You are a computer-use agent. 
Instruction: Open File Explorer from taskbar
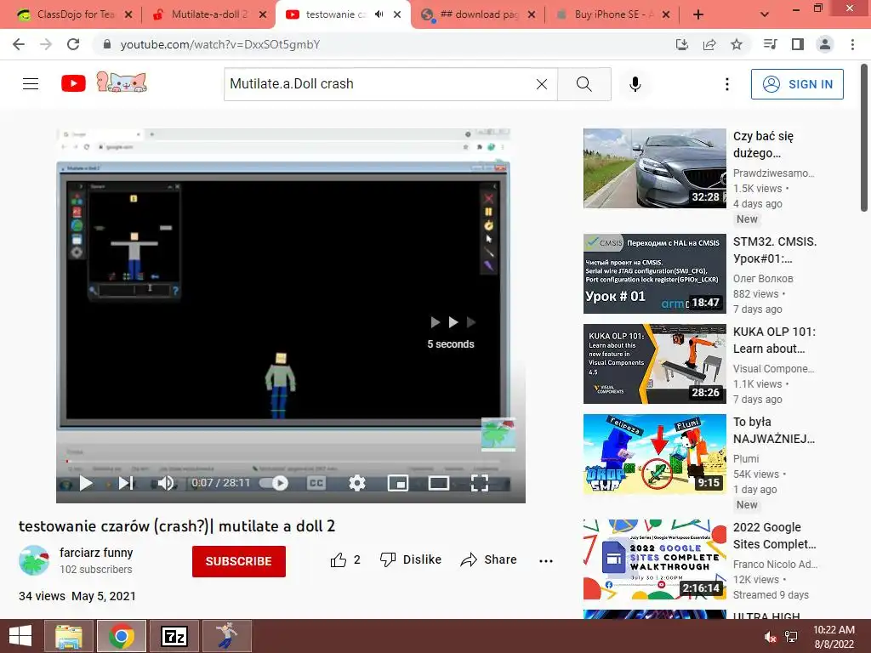coord(69,636)
